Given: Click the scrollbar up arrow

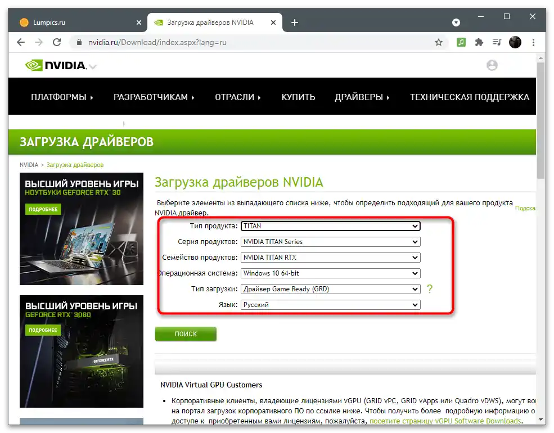Looking at the screenshot, I should [x=541, y=57].
